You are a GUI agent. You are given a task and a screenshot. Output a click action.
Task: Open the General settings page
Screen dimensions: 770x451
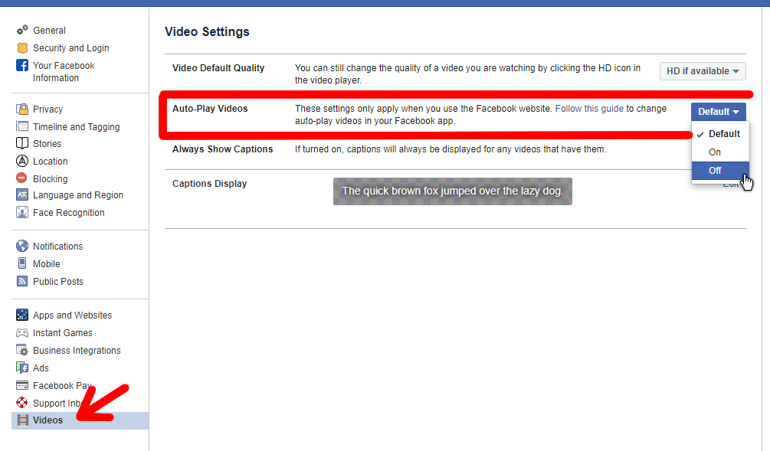pos(49,31)
